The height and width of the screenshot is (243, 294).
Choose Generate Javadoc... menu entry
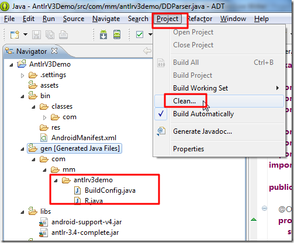tap(202, 131)
